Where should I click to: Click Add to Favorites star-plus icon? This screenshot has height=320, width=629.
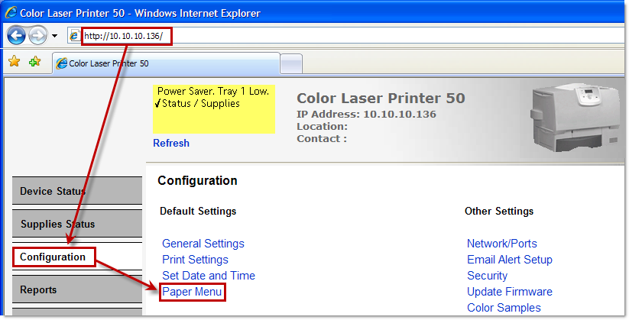point(35,61)
